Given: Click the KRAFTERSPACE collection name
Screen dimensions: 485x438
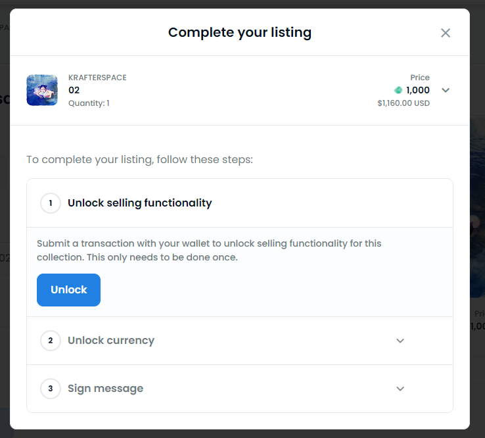Looking at the screenshot, I should click(x=97, y=78).
